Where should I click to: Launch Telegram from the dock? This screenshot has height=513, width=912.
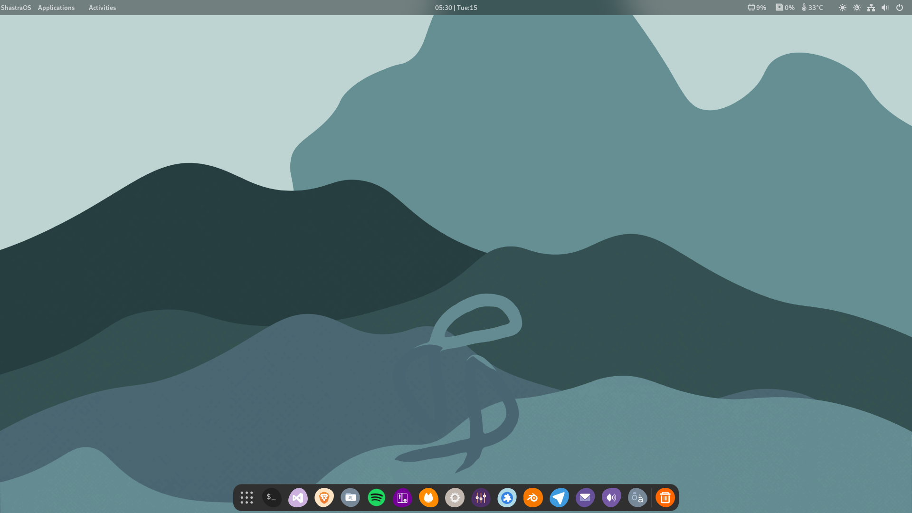coord(559,498)
